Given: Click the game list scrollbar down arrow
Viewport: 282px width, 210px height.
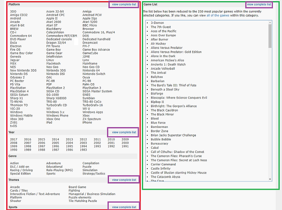Looking at the screenshot, I should pos(270,179).
